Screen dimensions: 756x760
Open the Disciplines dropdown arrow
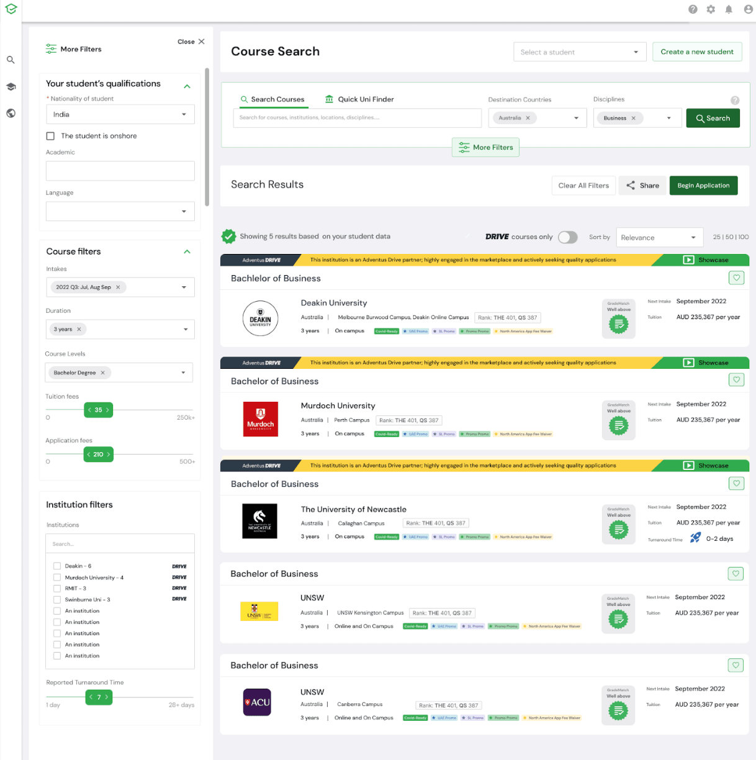pyautogui.click(x=668, y=118)
